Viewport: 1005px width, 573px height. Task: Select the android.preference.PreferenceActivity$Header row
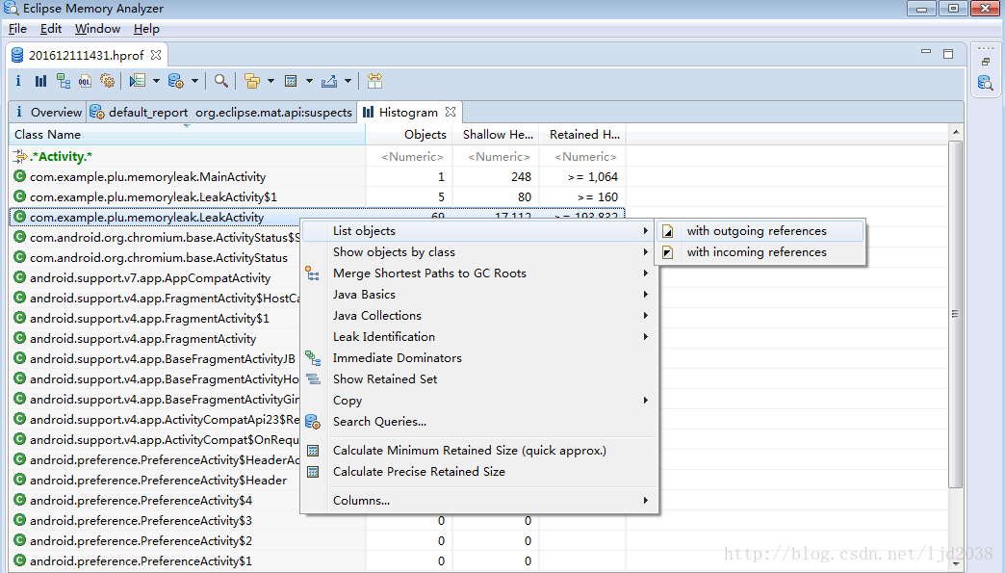tap(154, 480)
